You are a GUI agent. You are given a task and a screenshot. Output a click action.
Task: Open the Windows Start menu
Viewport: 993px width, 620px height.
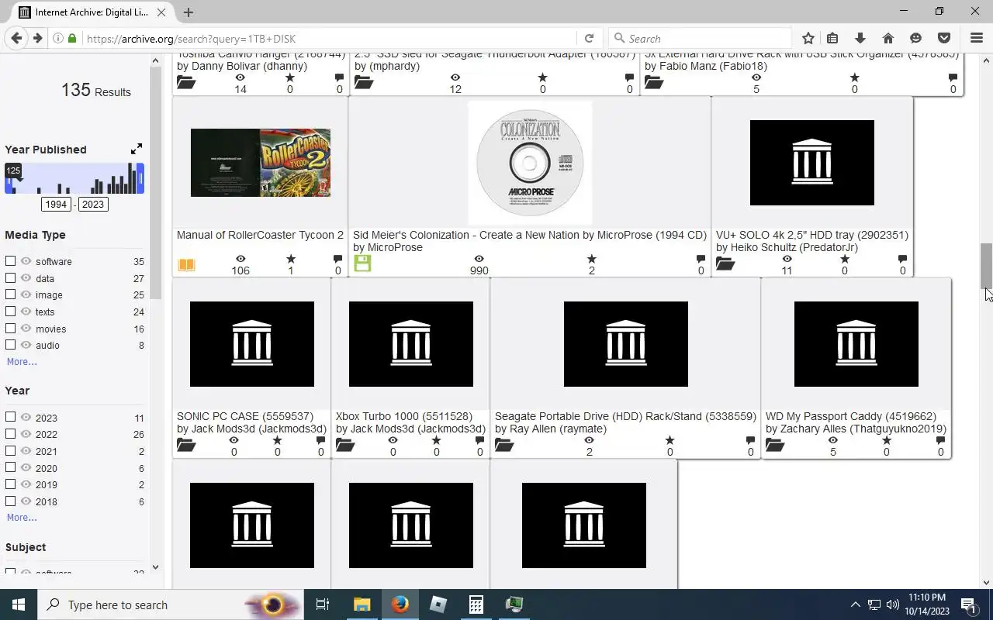tap(19, 604)
